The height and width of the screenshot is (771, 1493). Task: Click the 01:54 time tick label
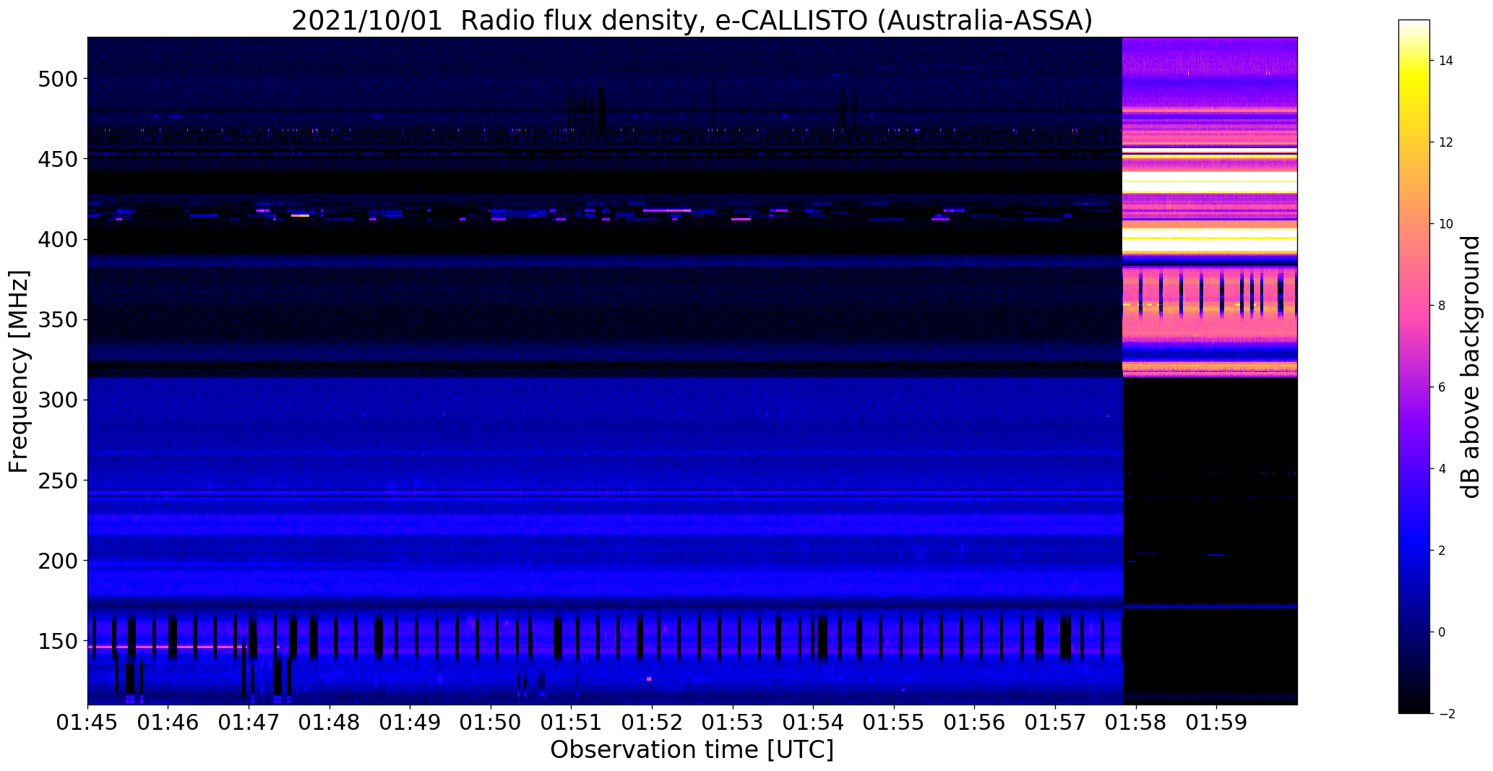tap(814, 723)
